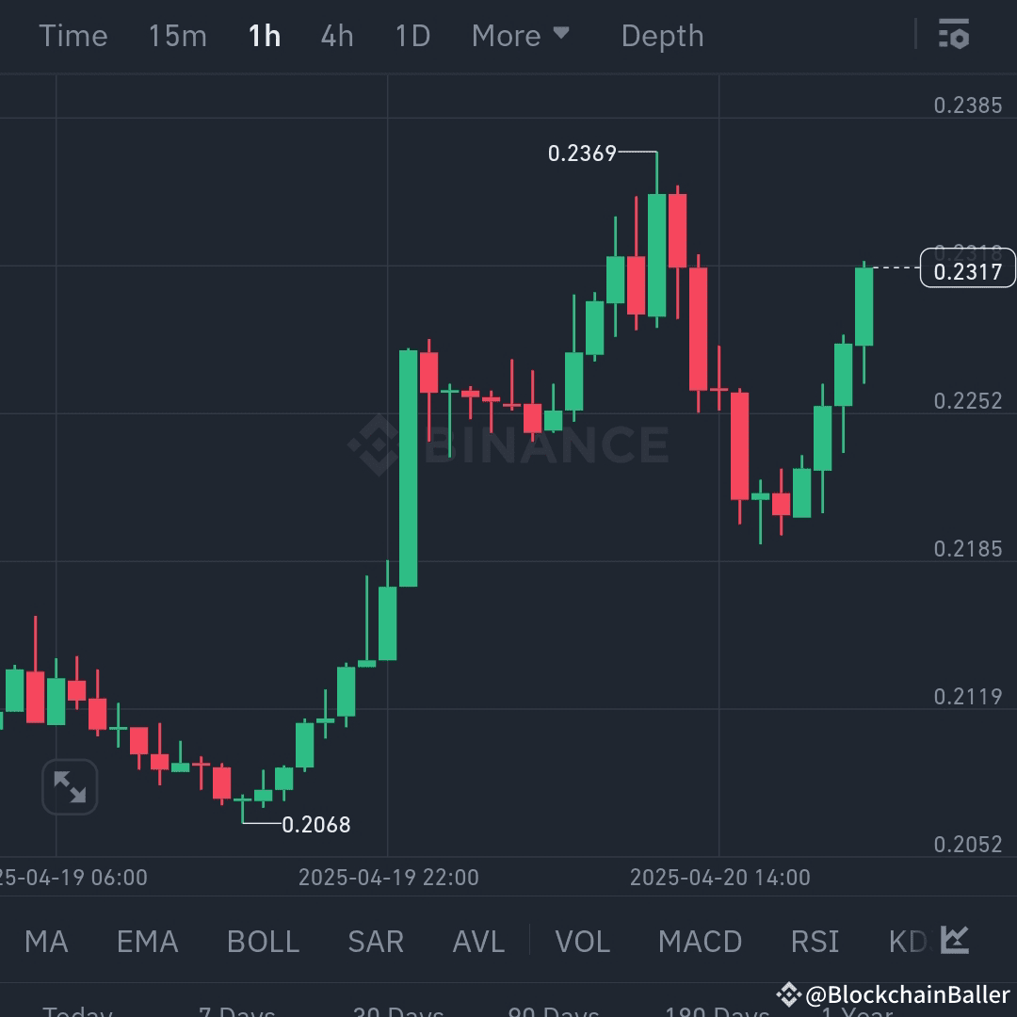1017x1017 pixels.
Task: Toggle the EMA overlay on the chart
Action: pos(147,941)
